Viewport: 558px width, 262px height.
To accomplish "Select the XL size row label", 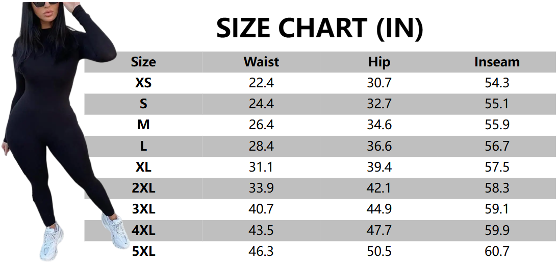I will (x=143, y=167).
